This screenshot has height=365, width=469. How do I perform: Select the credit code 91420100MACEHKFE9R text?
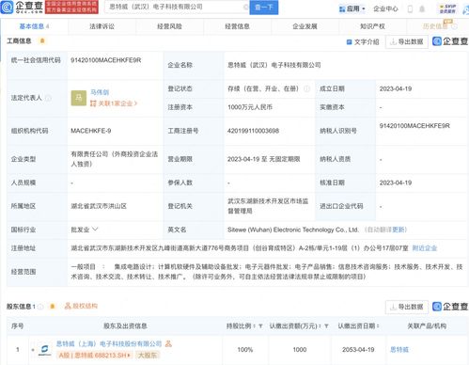click(x=106, y=60)
